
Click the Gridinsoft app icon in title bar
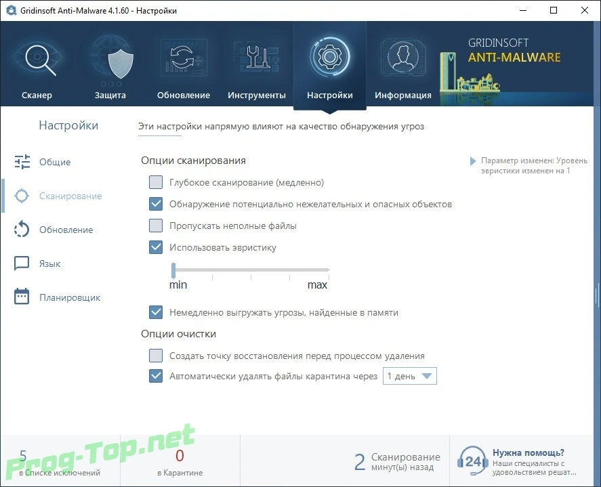[11, 11]
